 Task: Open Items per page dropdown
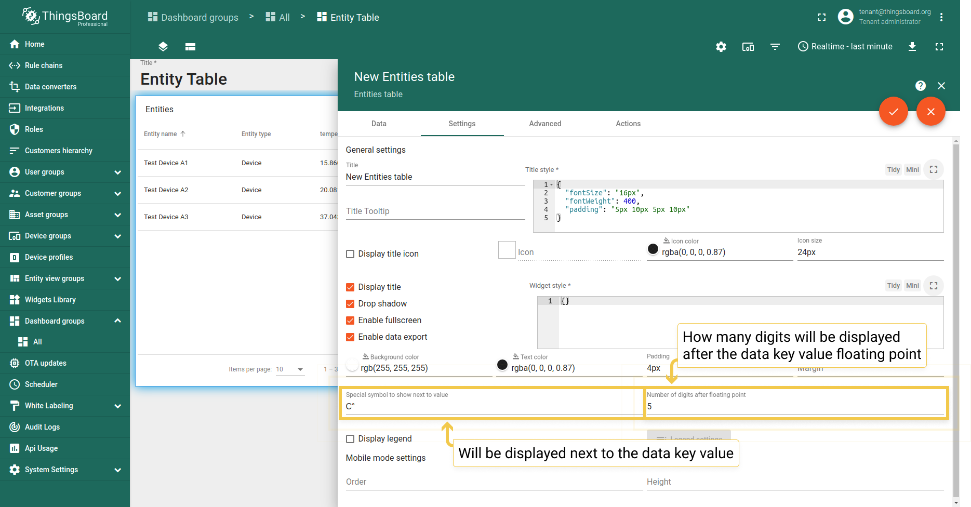290,369
